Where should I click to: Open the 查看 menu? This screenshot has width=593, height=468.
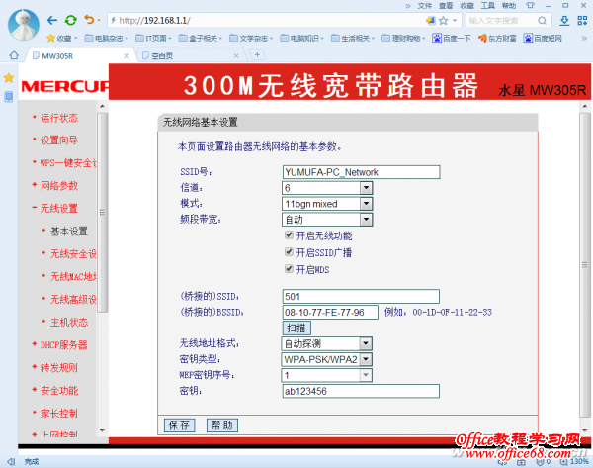click(446, 6)
